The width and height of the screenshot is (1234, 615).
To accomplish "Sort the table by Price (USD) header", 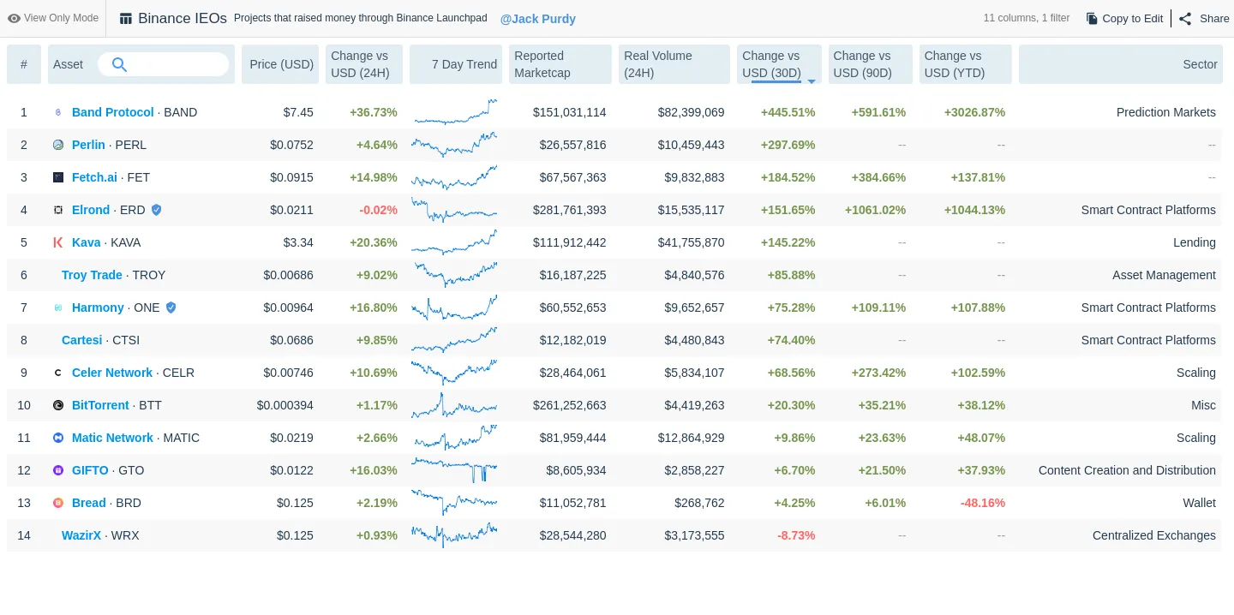I will pos(280,64).
